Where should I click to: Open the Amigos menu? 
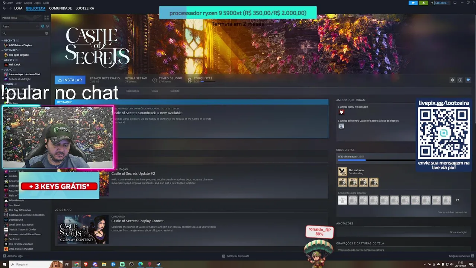tap(28, 3)
